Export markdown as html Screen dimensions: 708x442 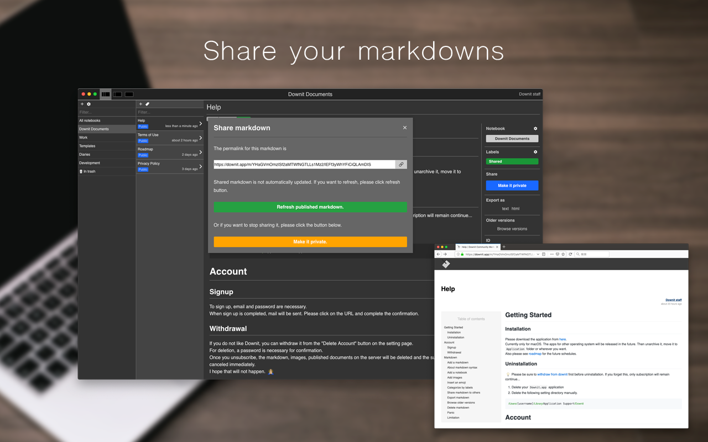[x=516, y=209]
